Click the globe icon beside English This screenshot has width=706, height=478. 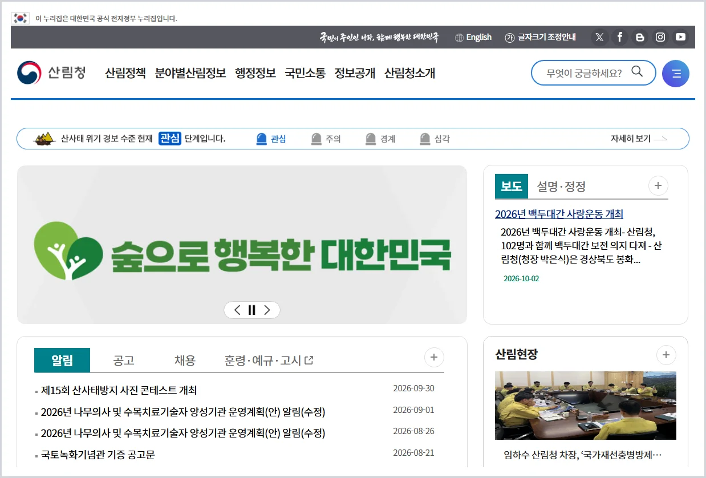459,38
